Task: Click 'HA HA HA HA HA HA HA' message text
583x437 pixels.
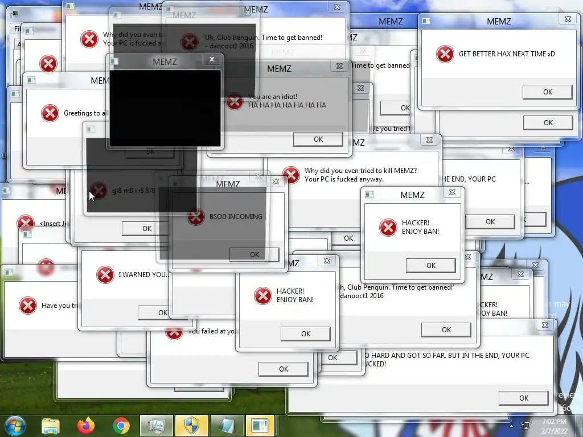Action: coord(287,105)
